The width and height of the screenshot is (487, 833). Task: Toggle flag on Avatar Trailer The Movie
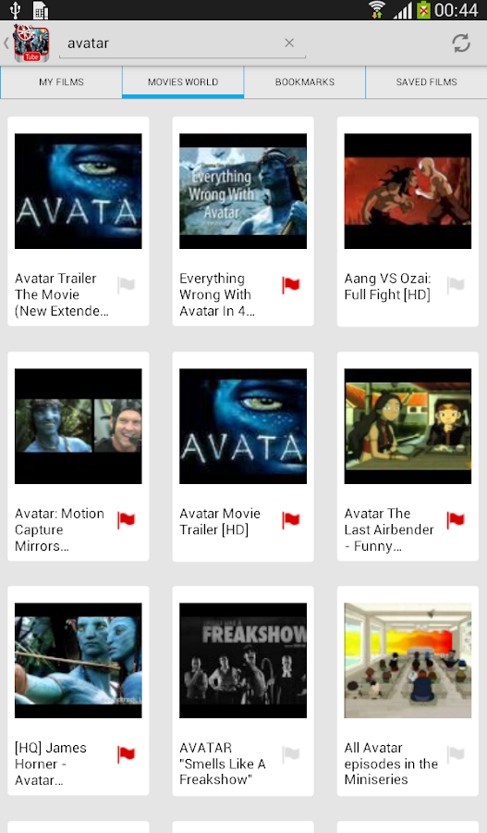pos(127,285)
